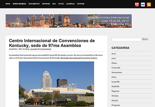The height and width of the screenshot is (107, 155).
Task: Click the 97ma Asamblea Internacional banner
Action: [68, 21]
